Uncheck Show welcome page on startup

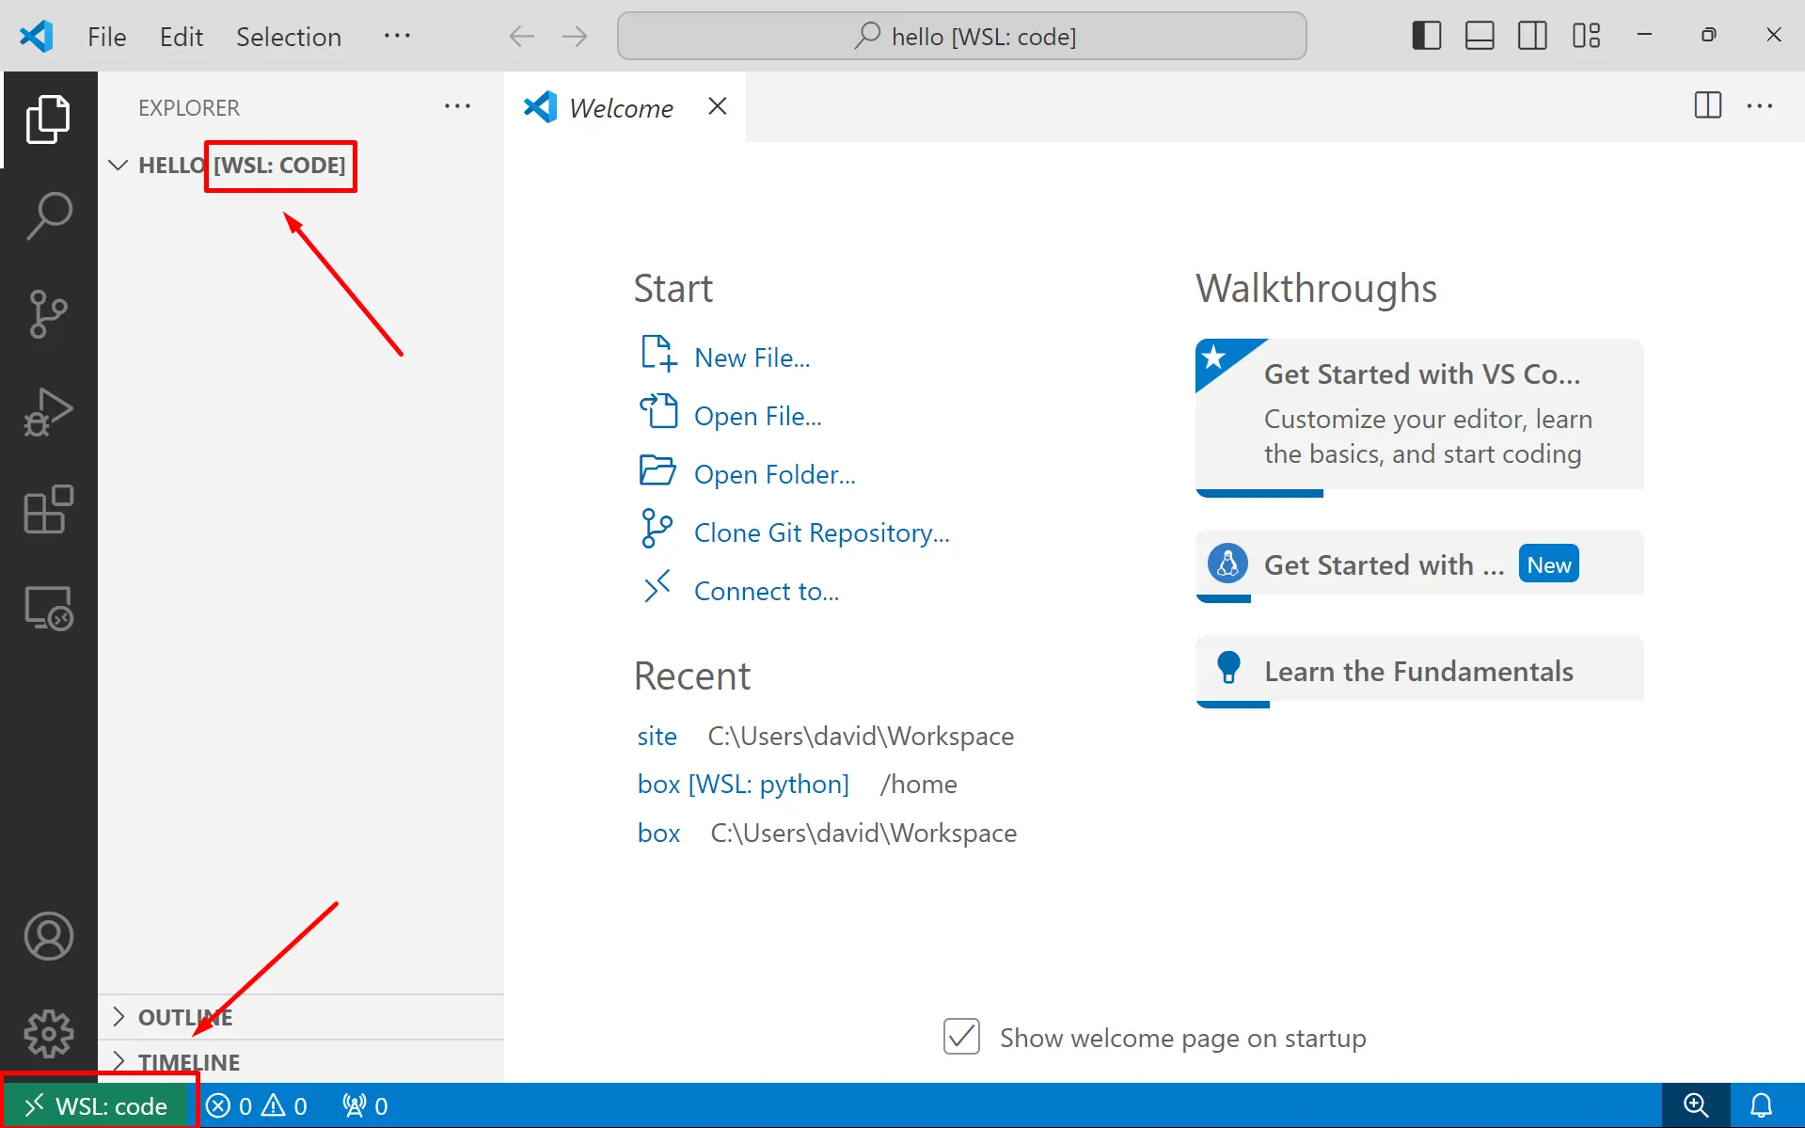point(961,1037)
